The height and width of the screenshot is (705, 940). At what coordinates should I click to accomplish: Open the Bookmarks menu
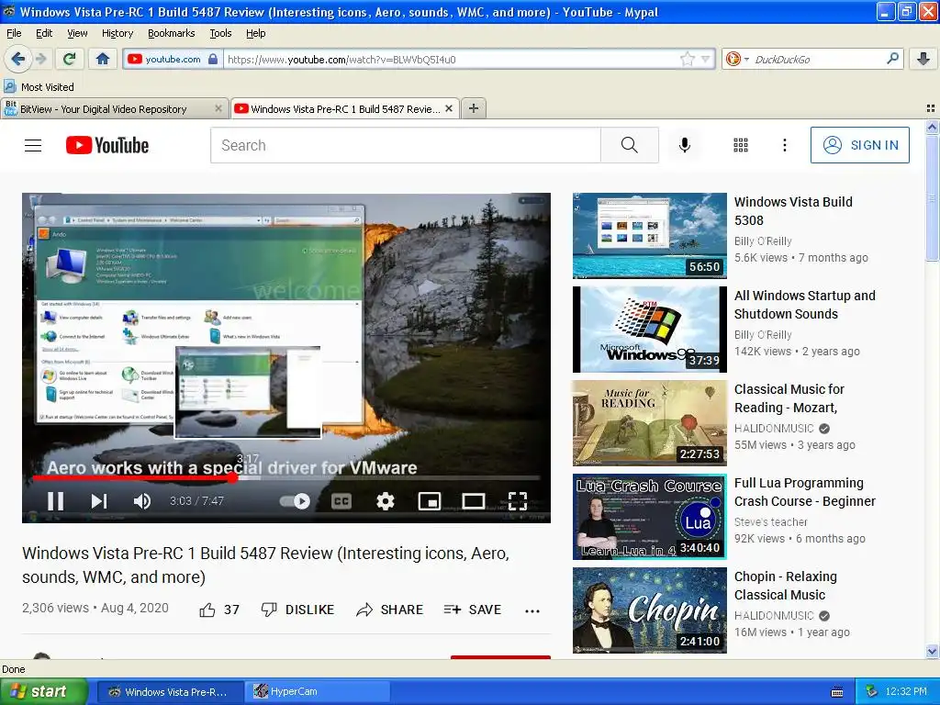pos(171,33)
